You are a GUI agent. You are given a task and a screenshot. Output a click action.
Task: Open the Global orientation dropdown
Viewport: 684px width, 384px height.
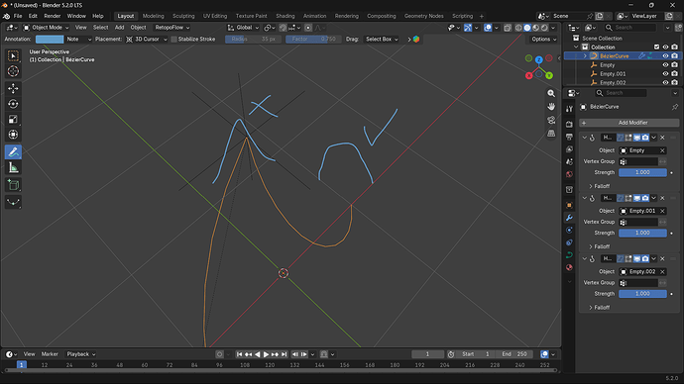pos(243,28)
